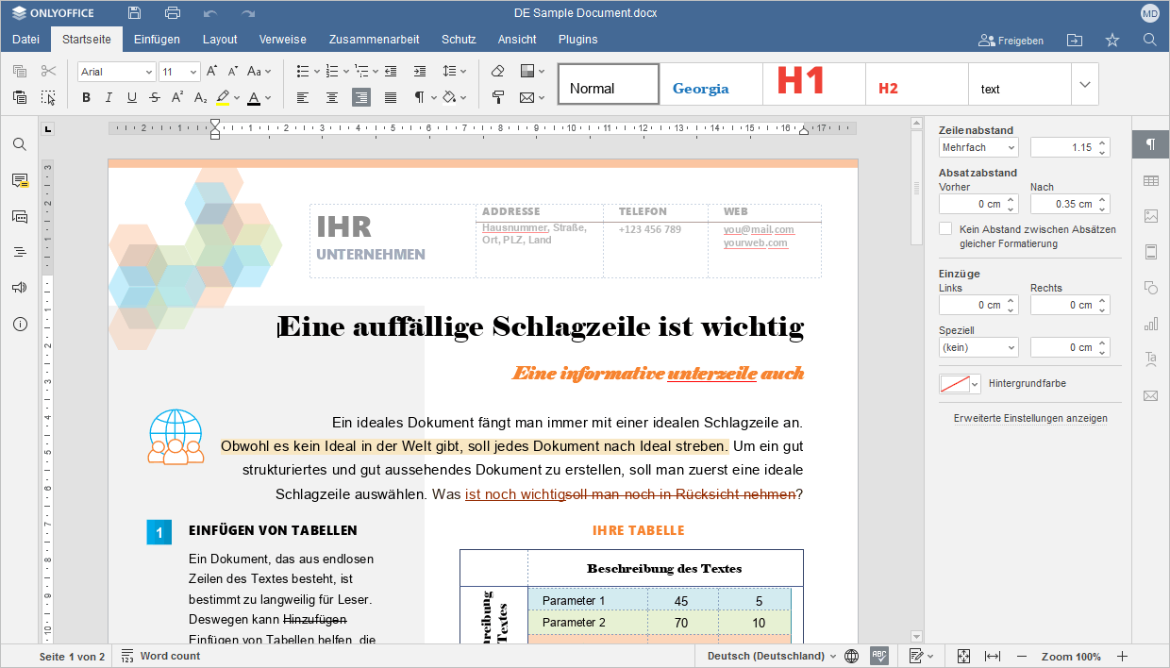
Task: Decrease font size with the A-down icon
Action: 233,71
